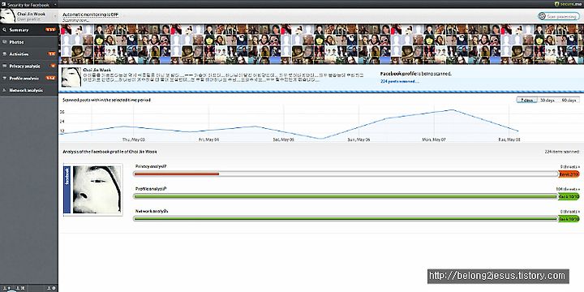Click the Profile analysis sidebar icon

click(x=5, y=78)
